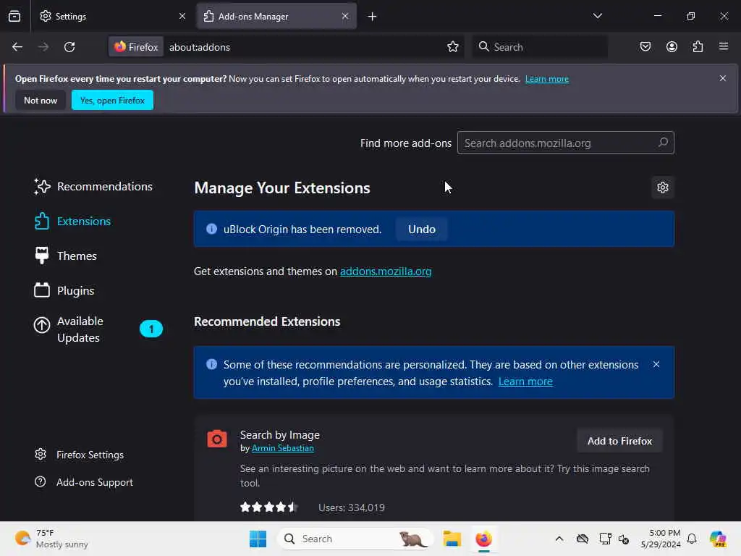
Task: Open the tools gear menu for add-ons
Action: pos(663,188)
